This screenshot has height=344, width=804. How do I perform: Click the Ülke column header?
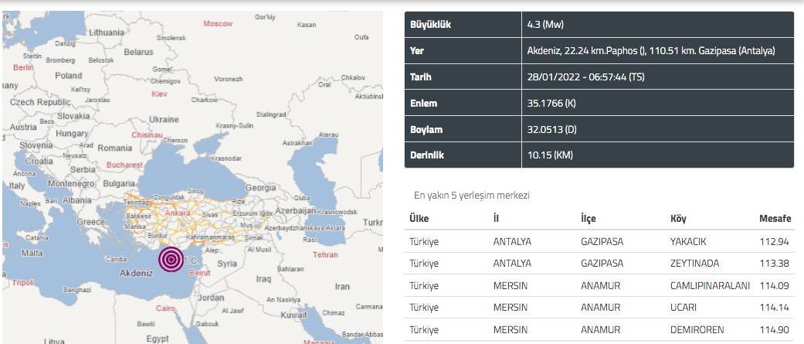[419, 219]
